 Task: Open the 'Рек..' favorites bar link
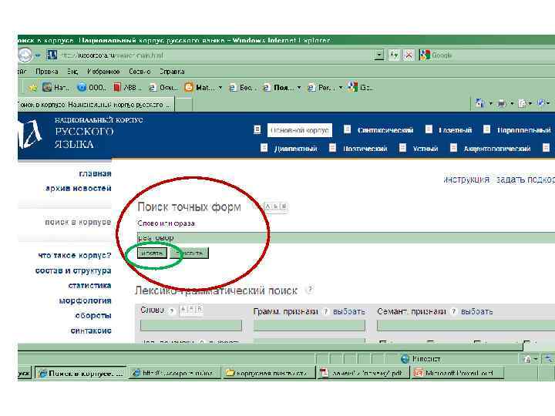click(x=320, y=87)
